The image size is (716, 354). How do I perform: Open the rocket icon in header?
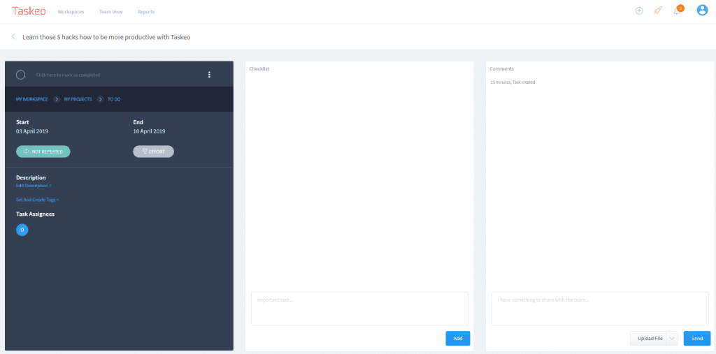[x=658, y=11]
